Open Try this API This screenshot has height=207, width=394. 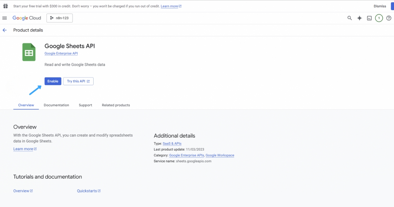click(78, 81)
